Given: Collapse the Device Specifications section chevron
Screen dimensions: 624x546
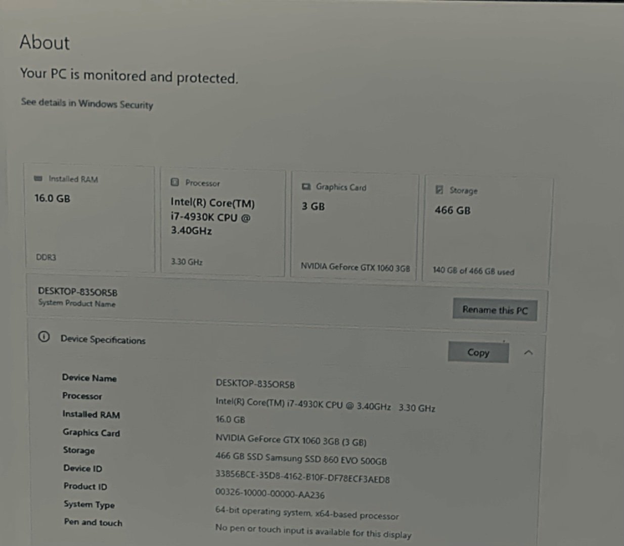Looking at the screenshot, I should tap(528, 352).
